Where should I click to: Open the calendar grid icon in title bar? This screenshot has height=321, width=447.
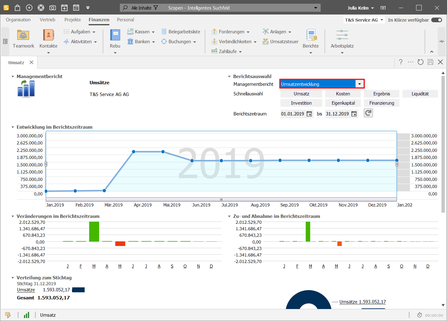point(76,8)
